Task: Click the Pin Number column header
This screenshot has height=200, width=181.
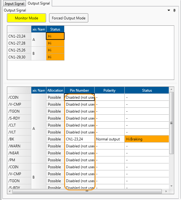Action: pos(79,90)
